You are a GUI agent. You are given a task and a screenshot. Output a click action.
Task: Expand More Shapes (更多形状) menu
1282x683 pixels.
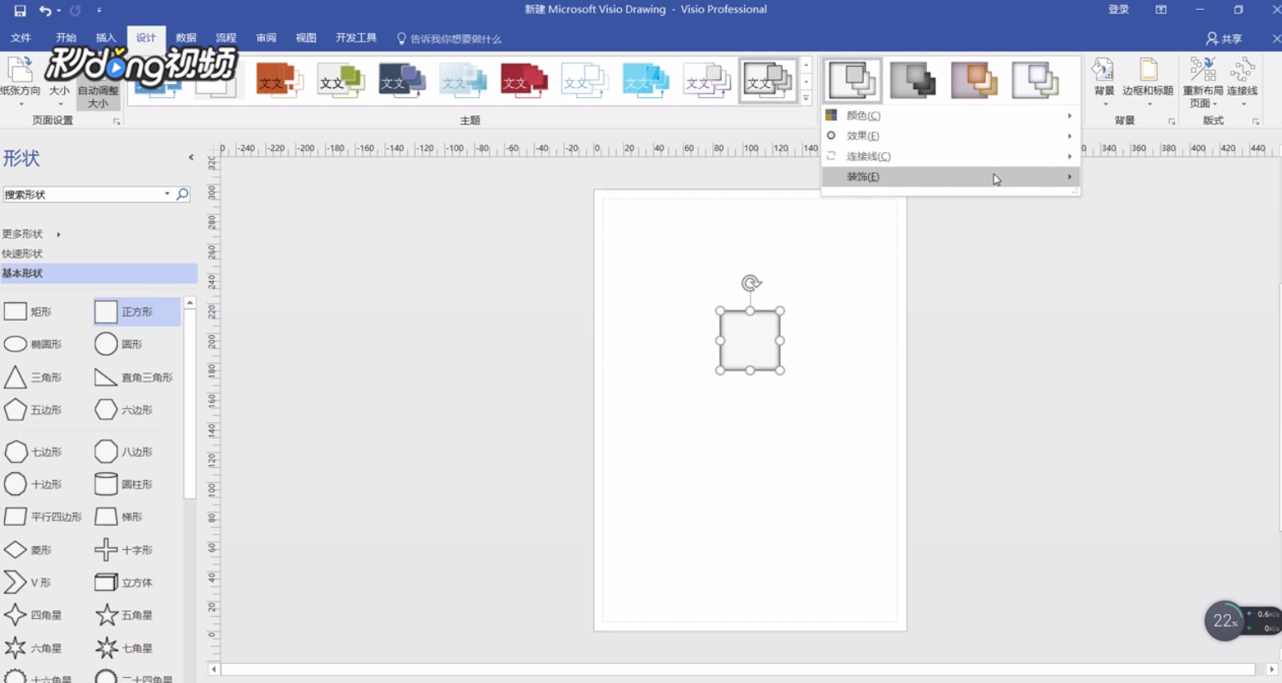[x=32, y=234]
